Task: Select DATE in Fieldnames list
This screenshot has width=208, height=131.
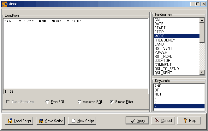Action: point(176,24)
